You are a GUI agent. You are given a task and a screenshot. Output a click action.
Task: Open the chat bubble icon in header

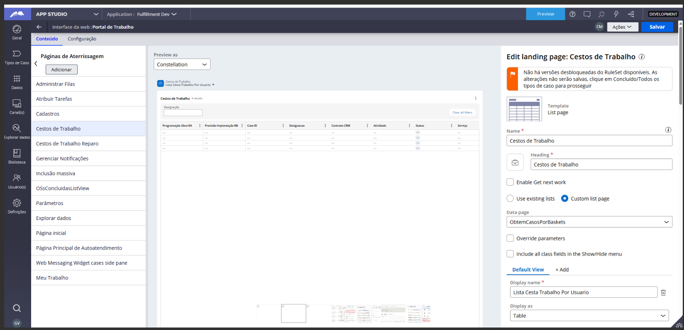pyautogui.click(x=587, y=14)
